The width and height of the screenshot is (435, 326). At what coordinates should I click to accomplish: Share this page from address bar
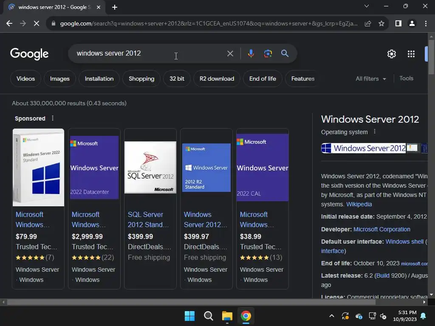coord(368,24)
